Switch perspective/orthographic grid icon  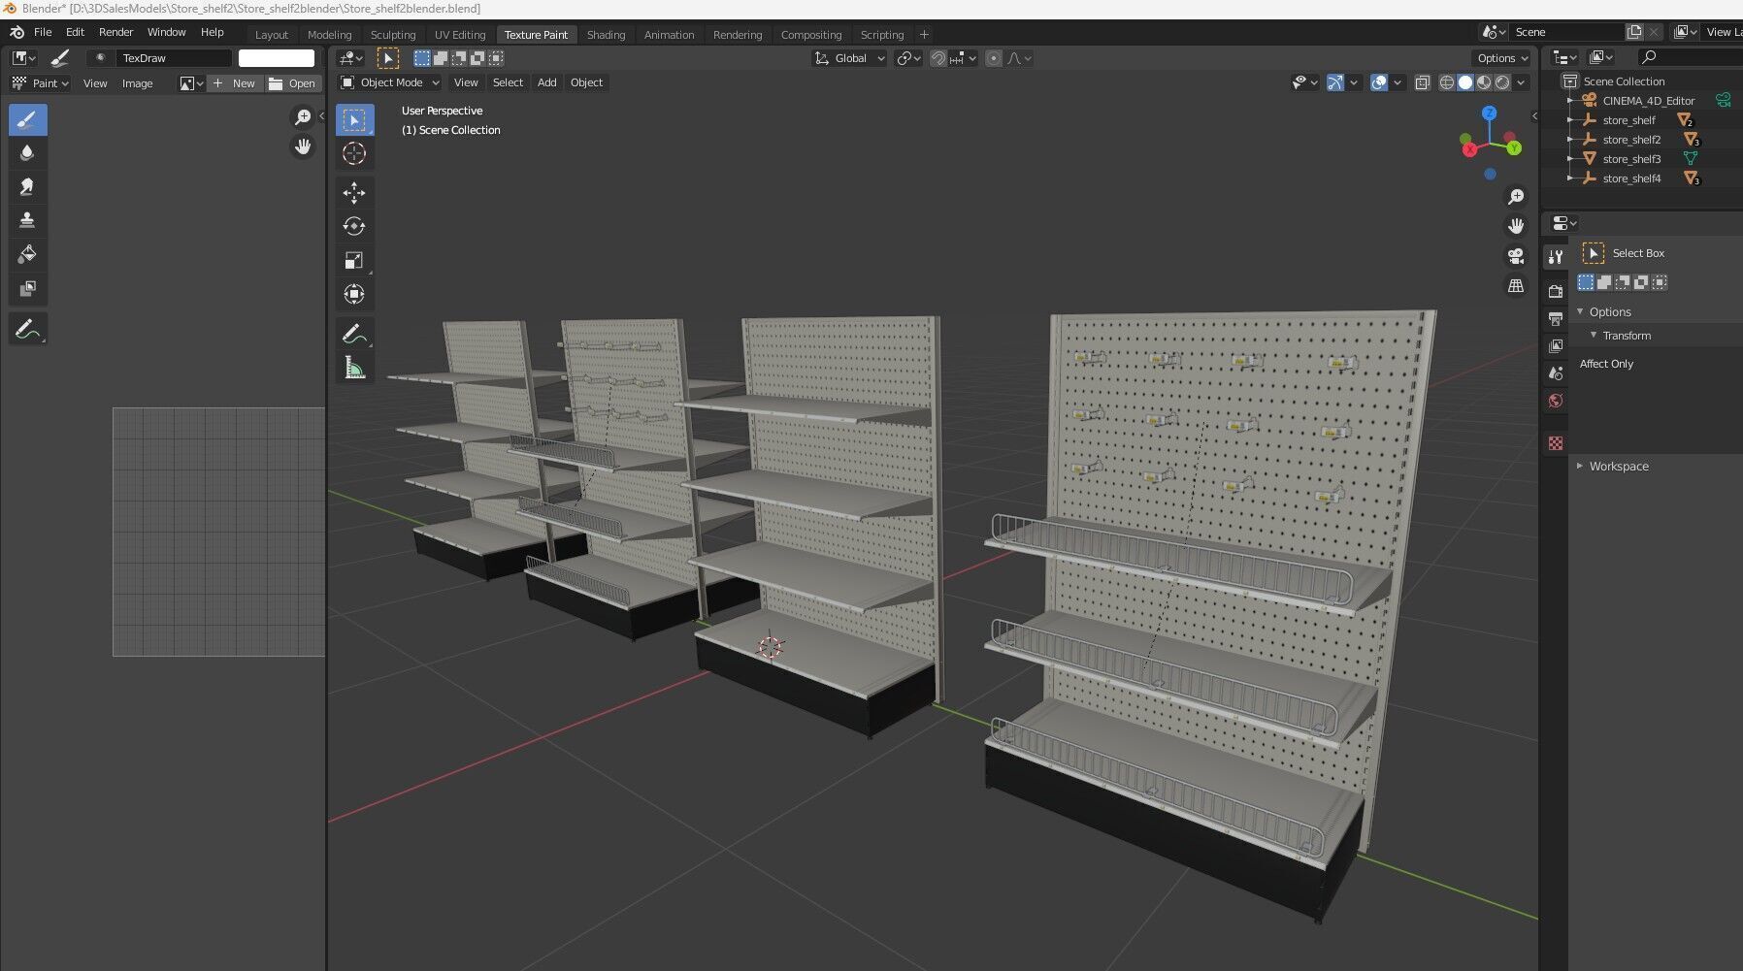(1516, 285)
